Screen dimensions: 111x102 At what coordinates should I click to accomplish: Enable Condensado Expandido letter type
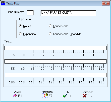(50, 34)
